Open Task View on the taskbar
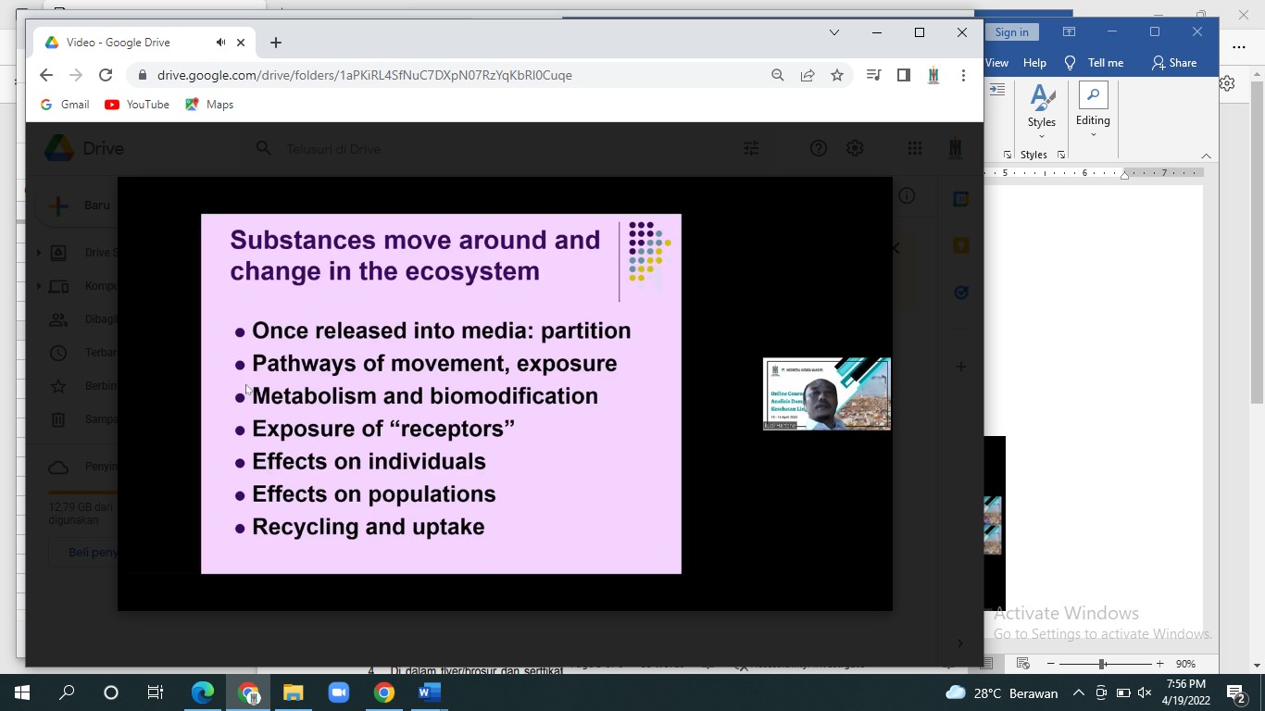 (156, 692)
